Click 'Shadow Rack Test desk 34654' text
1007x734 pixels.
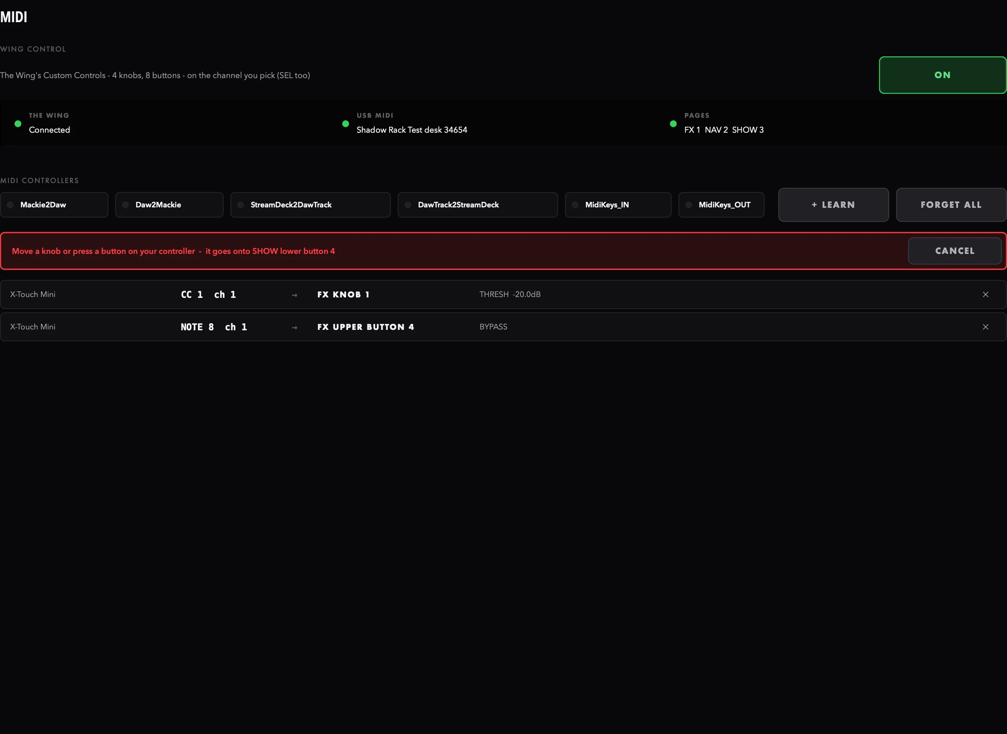[412, 130]
